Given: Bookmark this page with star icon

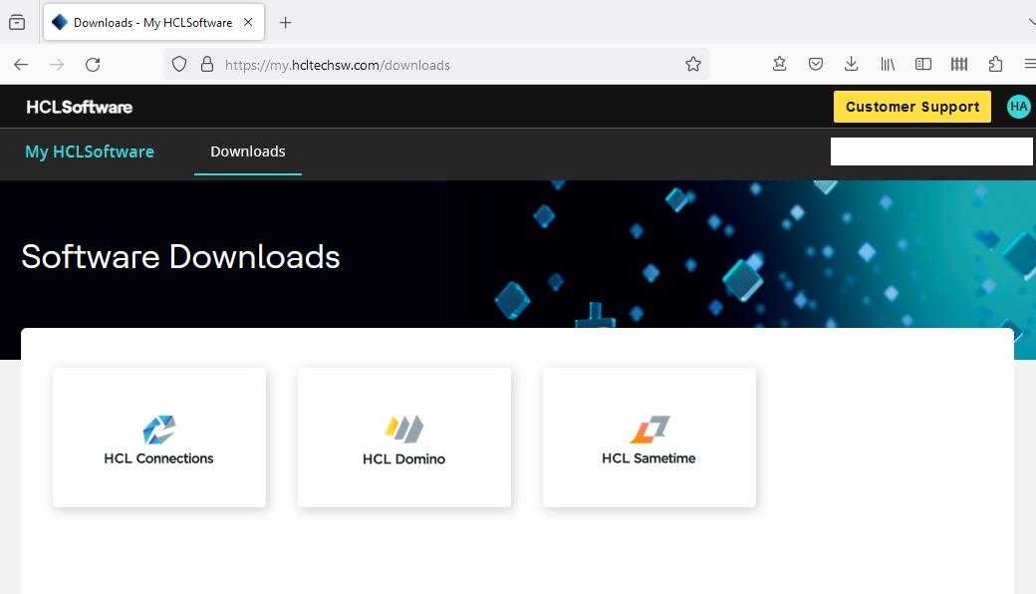Looking at the screenshot, I should point(692,64).
